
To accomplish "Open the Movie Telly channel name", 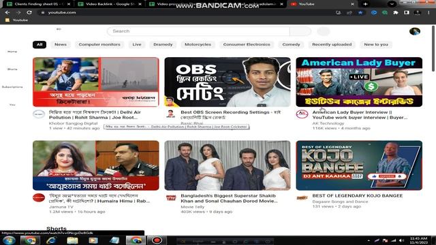I will coord(192,207).
